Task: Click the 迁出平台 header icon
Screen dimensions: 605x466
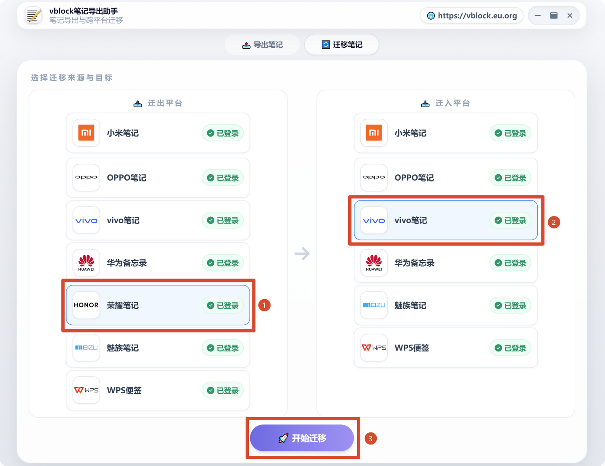Action: [x=138, y=103]
